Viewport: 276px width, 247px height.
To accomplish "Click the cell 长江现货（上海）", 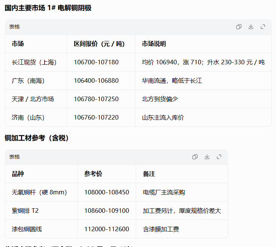I will pyautogui.click(x=34, y=62).
